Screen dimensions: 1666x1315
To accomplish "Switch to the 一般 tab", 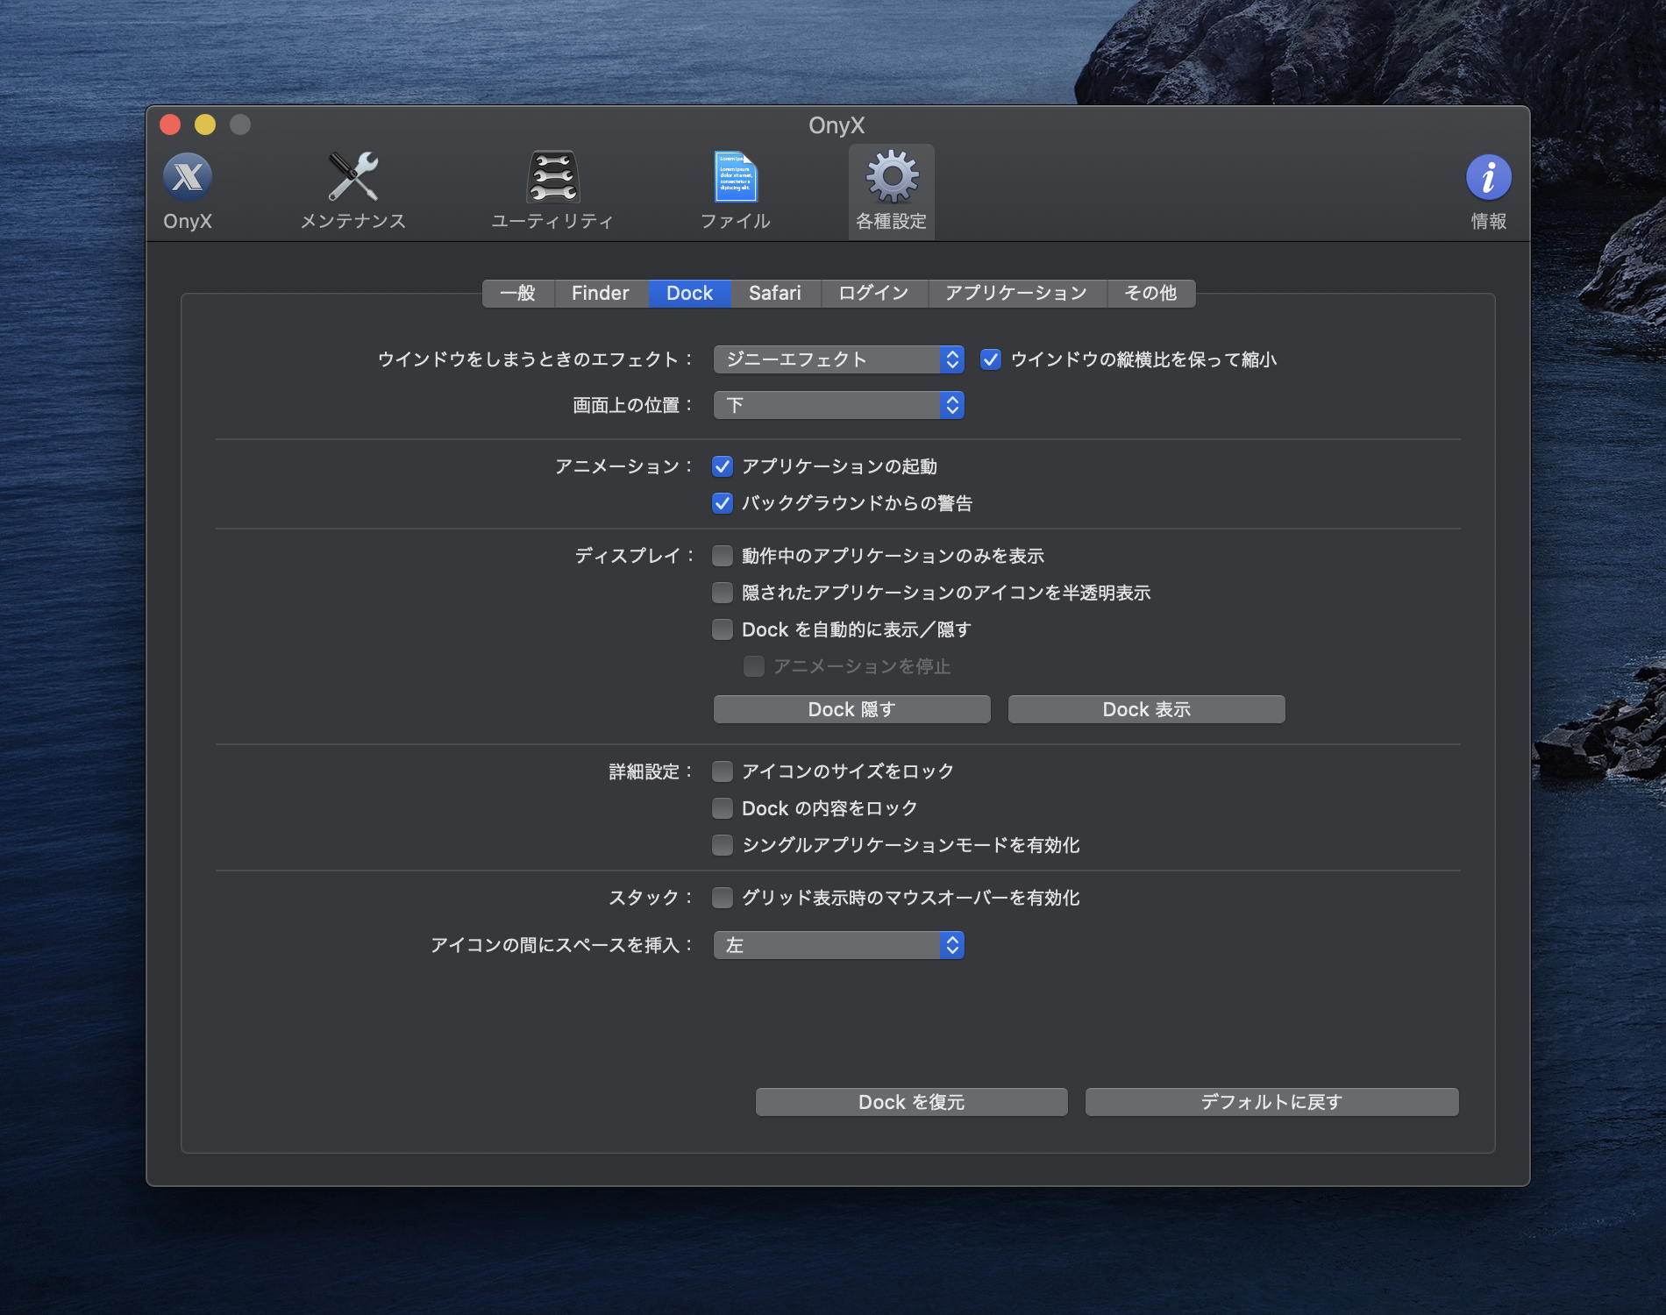I will (x=518, y=293).
